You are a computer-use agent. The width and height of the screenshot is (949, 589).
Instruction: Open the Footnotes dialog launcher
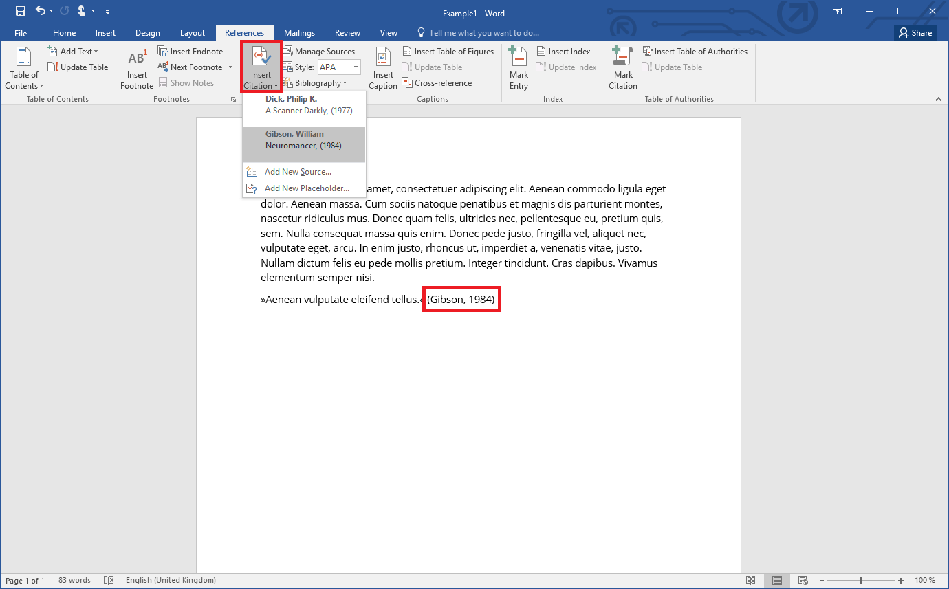click(x=234, y=100)
